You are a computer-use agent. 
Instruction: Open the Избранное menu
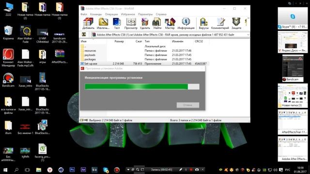tap(128, 14)
